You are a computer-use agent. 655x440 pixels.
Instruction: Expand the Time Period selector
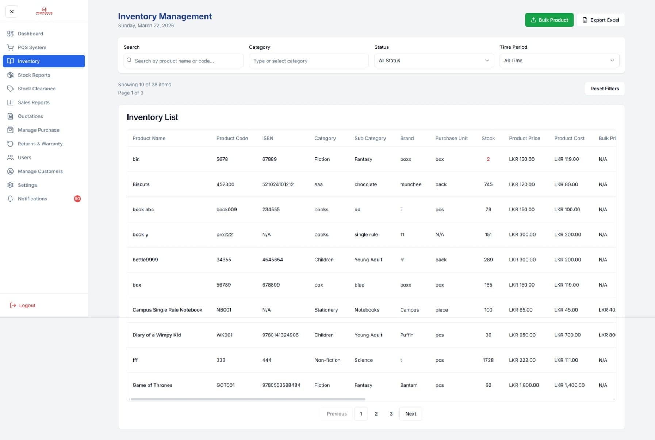point(559,61)
